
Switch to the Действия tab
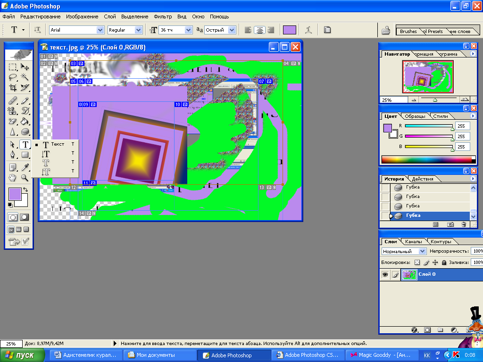point(422,179)
